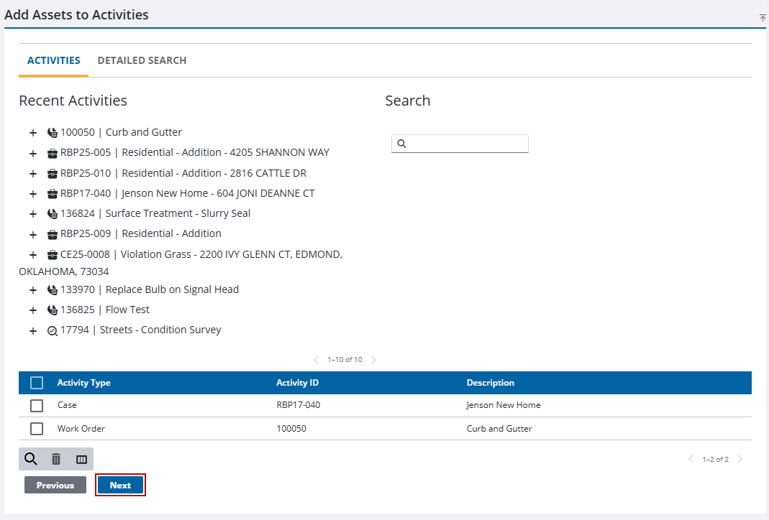Click the work order icon beside 100050 Curb and Gutter

tap(52, 133)
